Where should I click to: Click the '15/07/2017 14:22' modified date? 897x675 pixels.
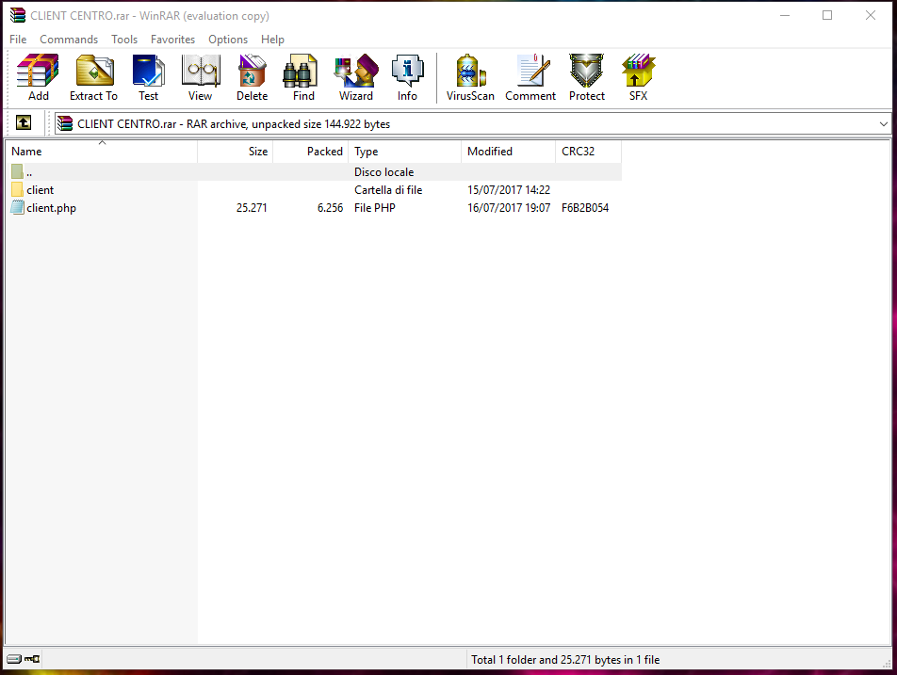click(509, 190)
